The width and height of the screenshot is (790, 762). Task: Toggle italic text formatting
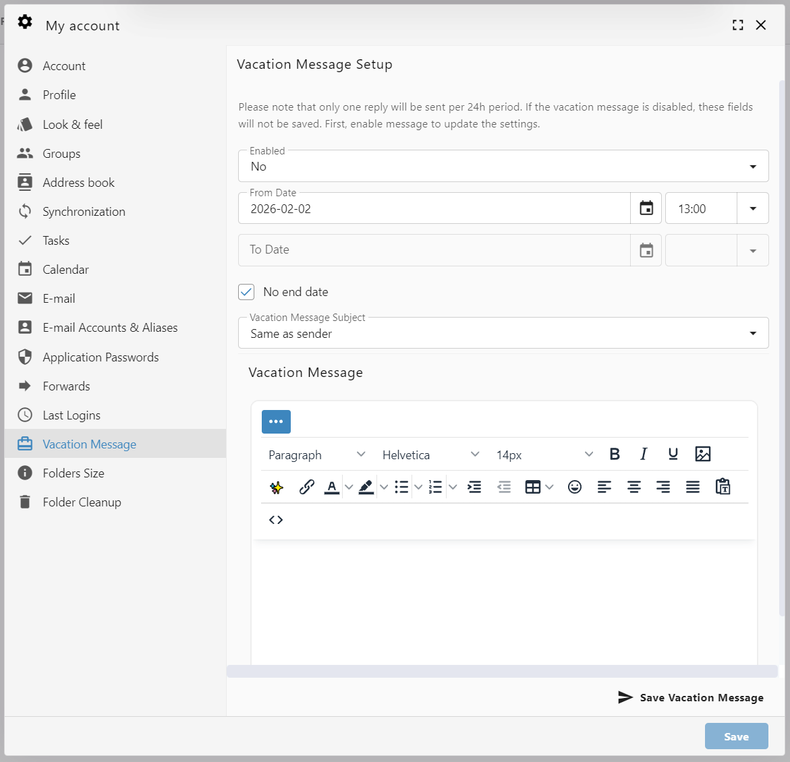(644, 454)
